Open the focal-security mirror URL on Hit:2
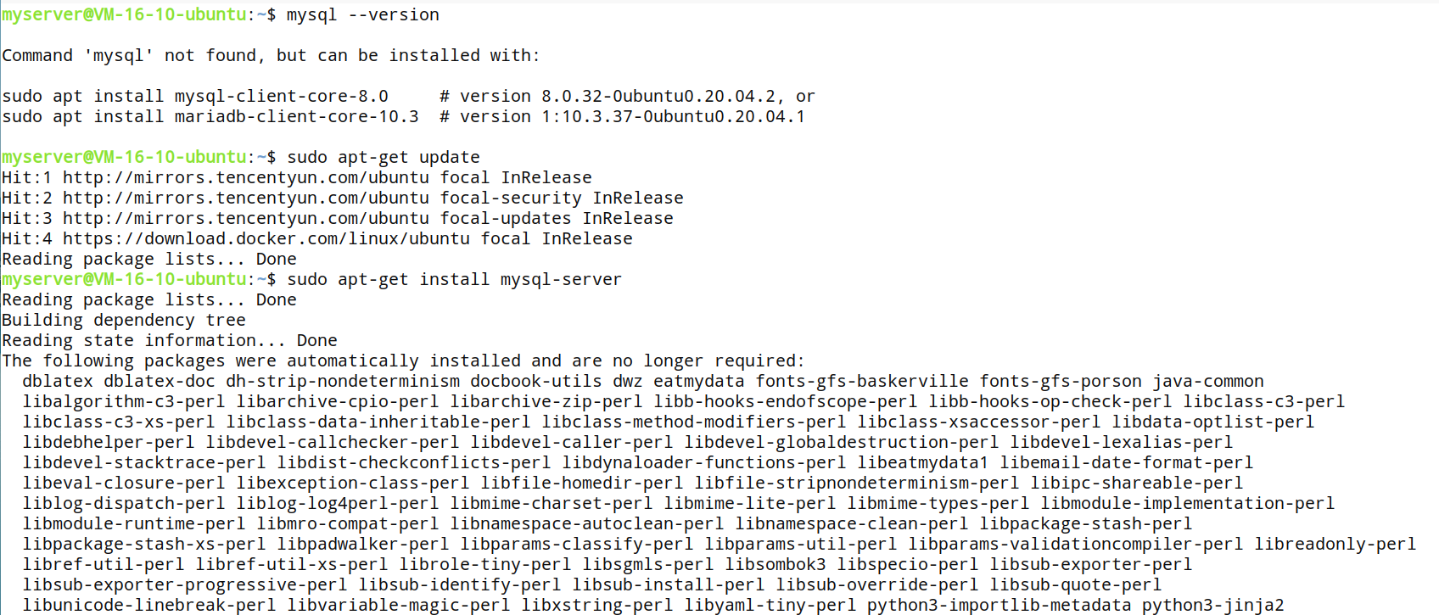Screen dimensions: 1439x615 point(246,198)
